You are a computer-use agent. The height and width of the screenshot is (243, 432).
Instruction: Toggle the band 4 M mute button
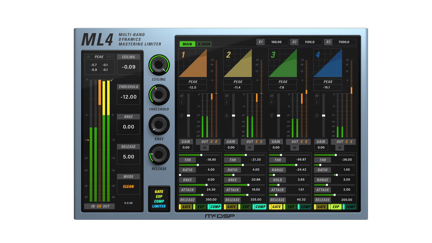pyautogui.click(x=317, y=96)
